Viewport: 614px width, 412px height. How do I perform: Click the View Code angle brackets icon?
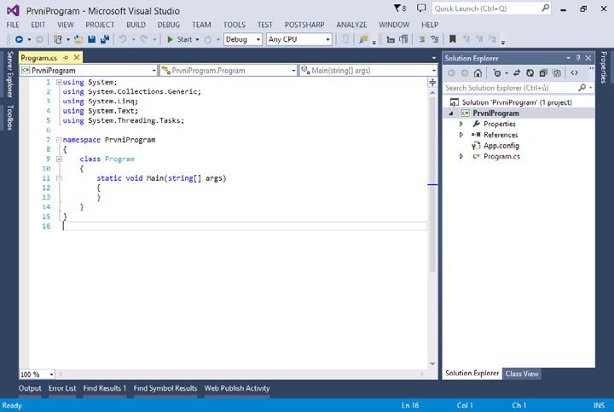pos(575,73)
